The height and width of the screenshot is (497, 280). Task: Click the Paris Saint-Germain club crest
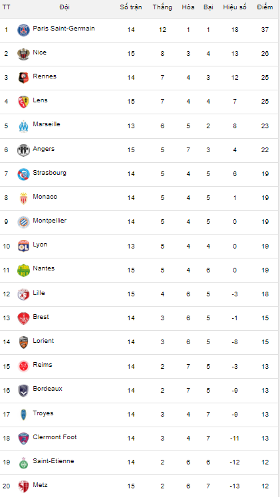[x=23, y=30]
